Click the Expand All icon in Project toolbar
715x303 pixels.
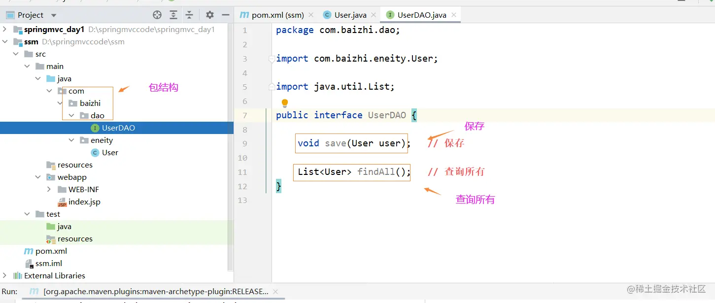click(173, 15)
